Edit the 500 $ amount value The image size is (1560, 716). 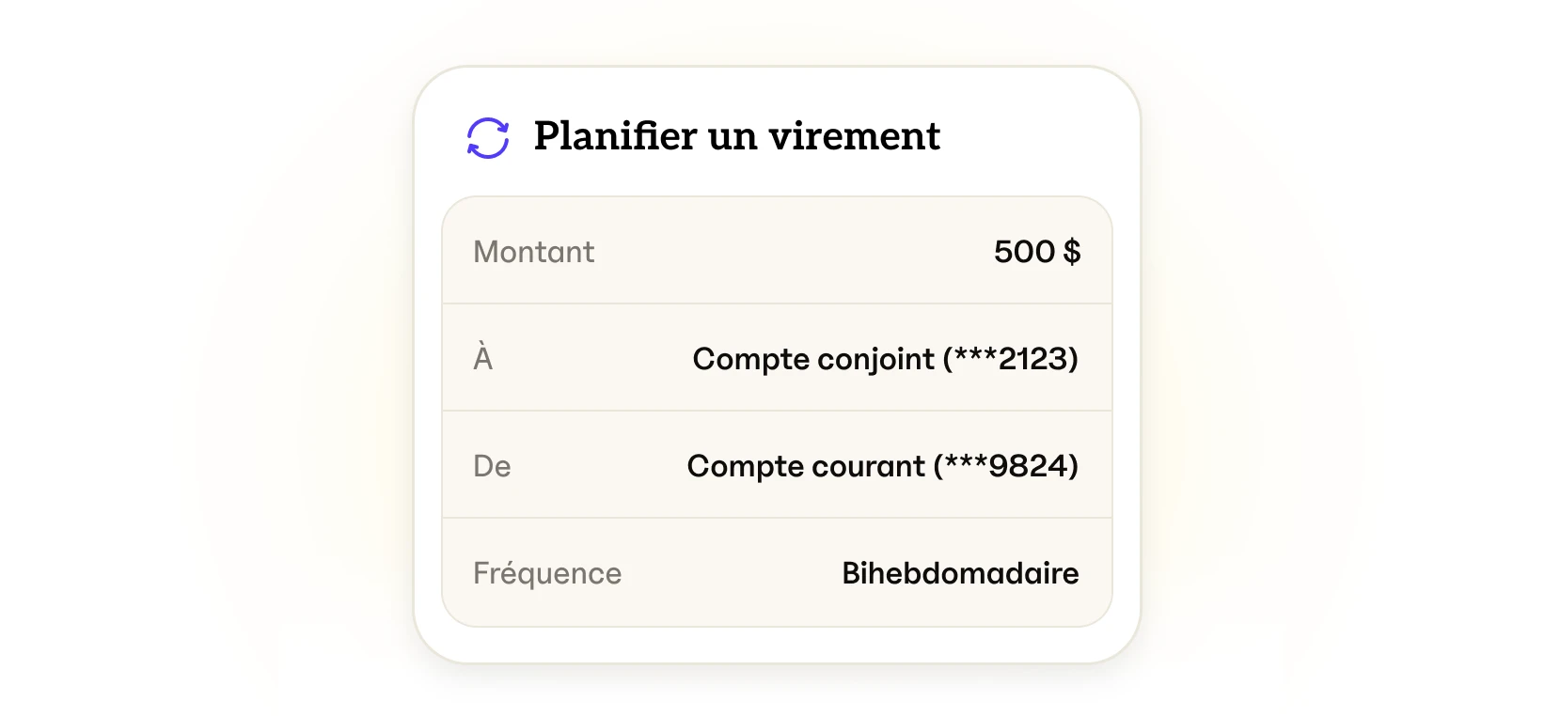(x=1037, y=252)
